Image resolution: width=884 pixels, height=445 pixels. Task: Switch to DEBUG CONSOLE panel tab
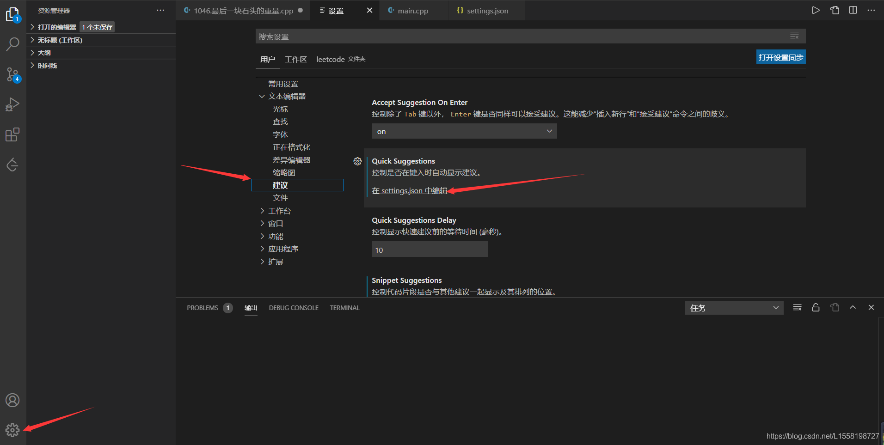[x=294, y=308]
